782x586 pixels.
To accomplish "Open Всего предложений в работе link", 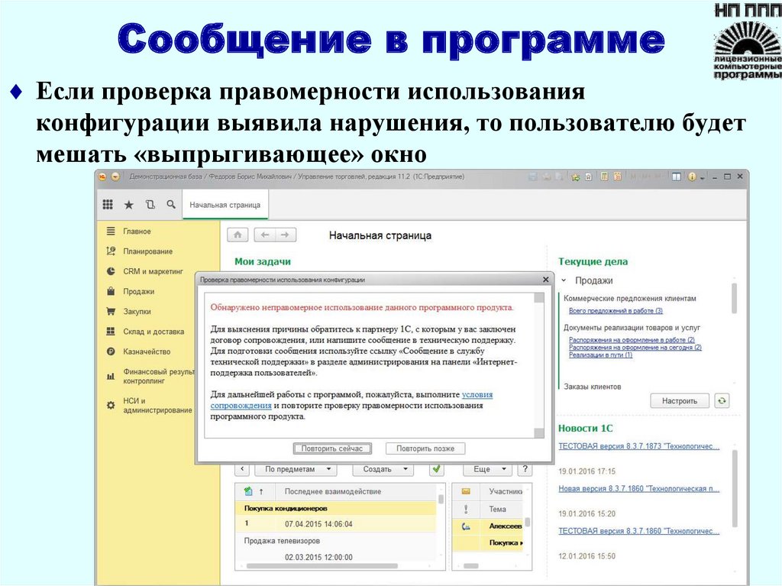I will point(616,310).
